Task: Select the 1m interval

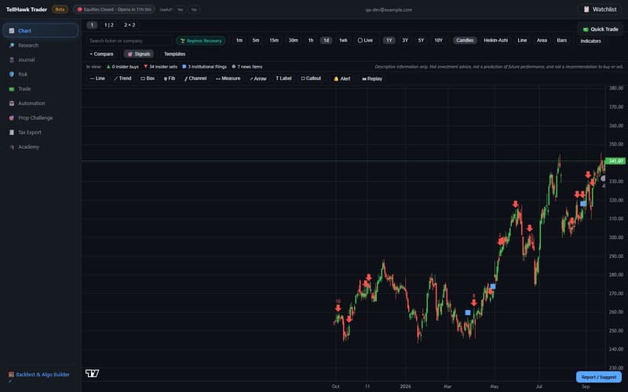Action: 239,41
